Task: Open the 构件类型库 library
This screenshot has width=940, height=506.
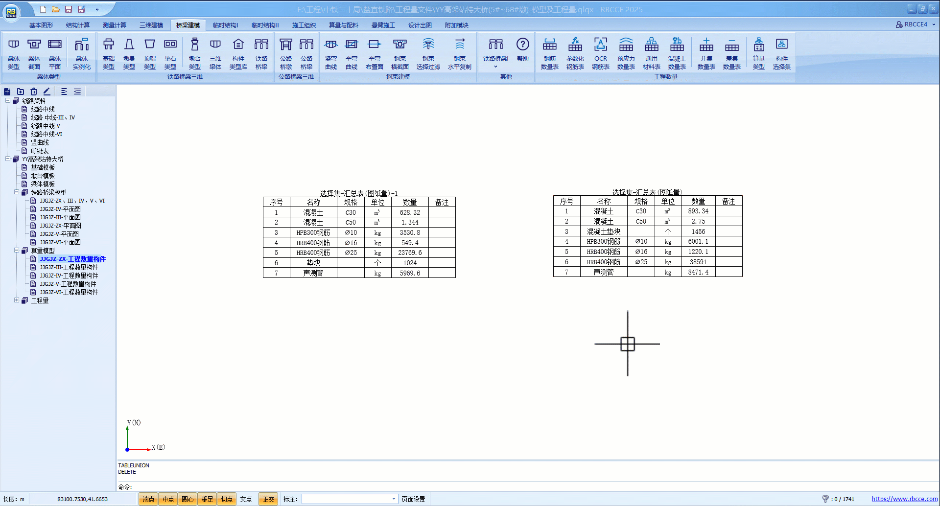Action: 238,53
